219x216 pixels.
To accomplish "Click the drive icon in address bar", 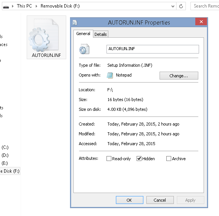I will [6, 6].
